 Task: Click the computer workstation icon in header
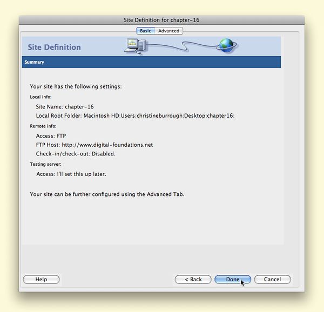(x=136, y=46)
